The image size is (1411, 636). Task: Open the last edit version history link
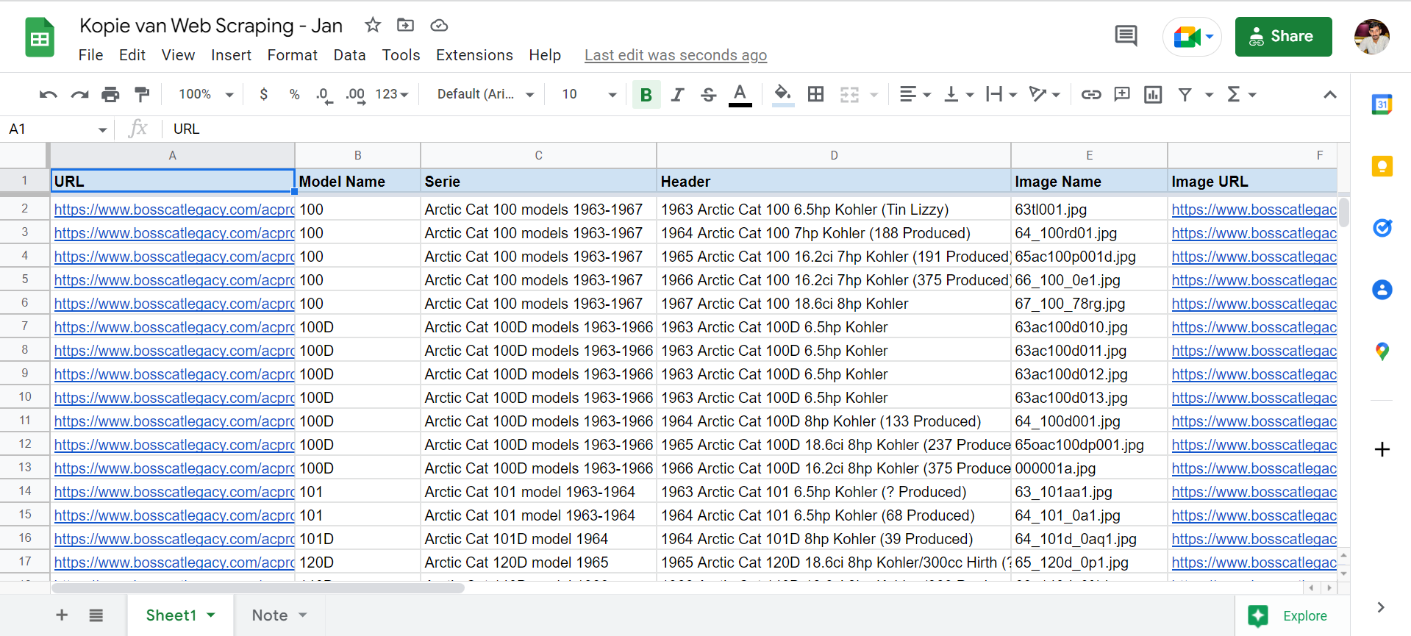point(676,55)
